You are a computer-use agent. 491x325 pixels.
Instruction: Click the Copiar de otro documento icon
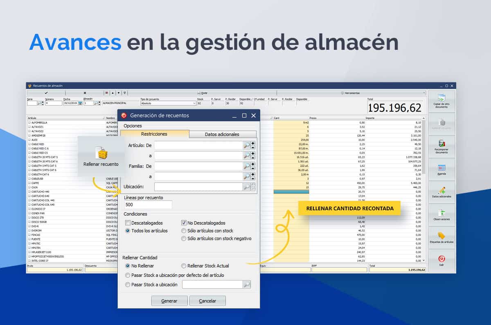pos(441,98)
